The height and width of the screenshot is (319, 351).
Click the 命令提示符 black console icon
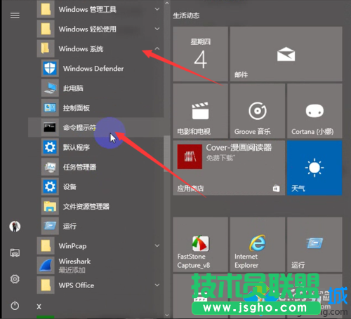50,128
